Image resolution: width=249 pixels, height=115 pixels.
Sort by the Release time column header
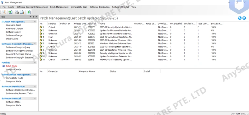pos(80,24)
